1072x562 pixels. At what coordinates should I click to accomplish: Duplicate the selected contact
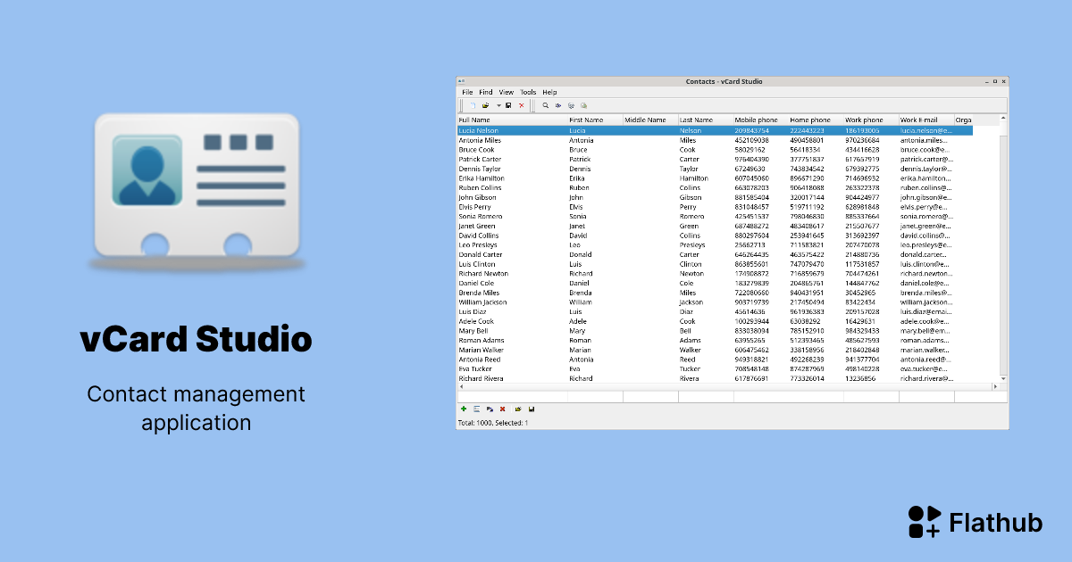490,409
